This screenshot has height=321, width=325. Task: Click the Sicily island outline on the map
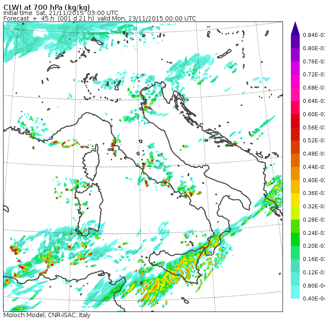[176, 267]
